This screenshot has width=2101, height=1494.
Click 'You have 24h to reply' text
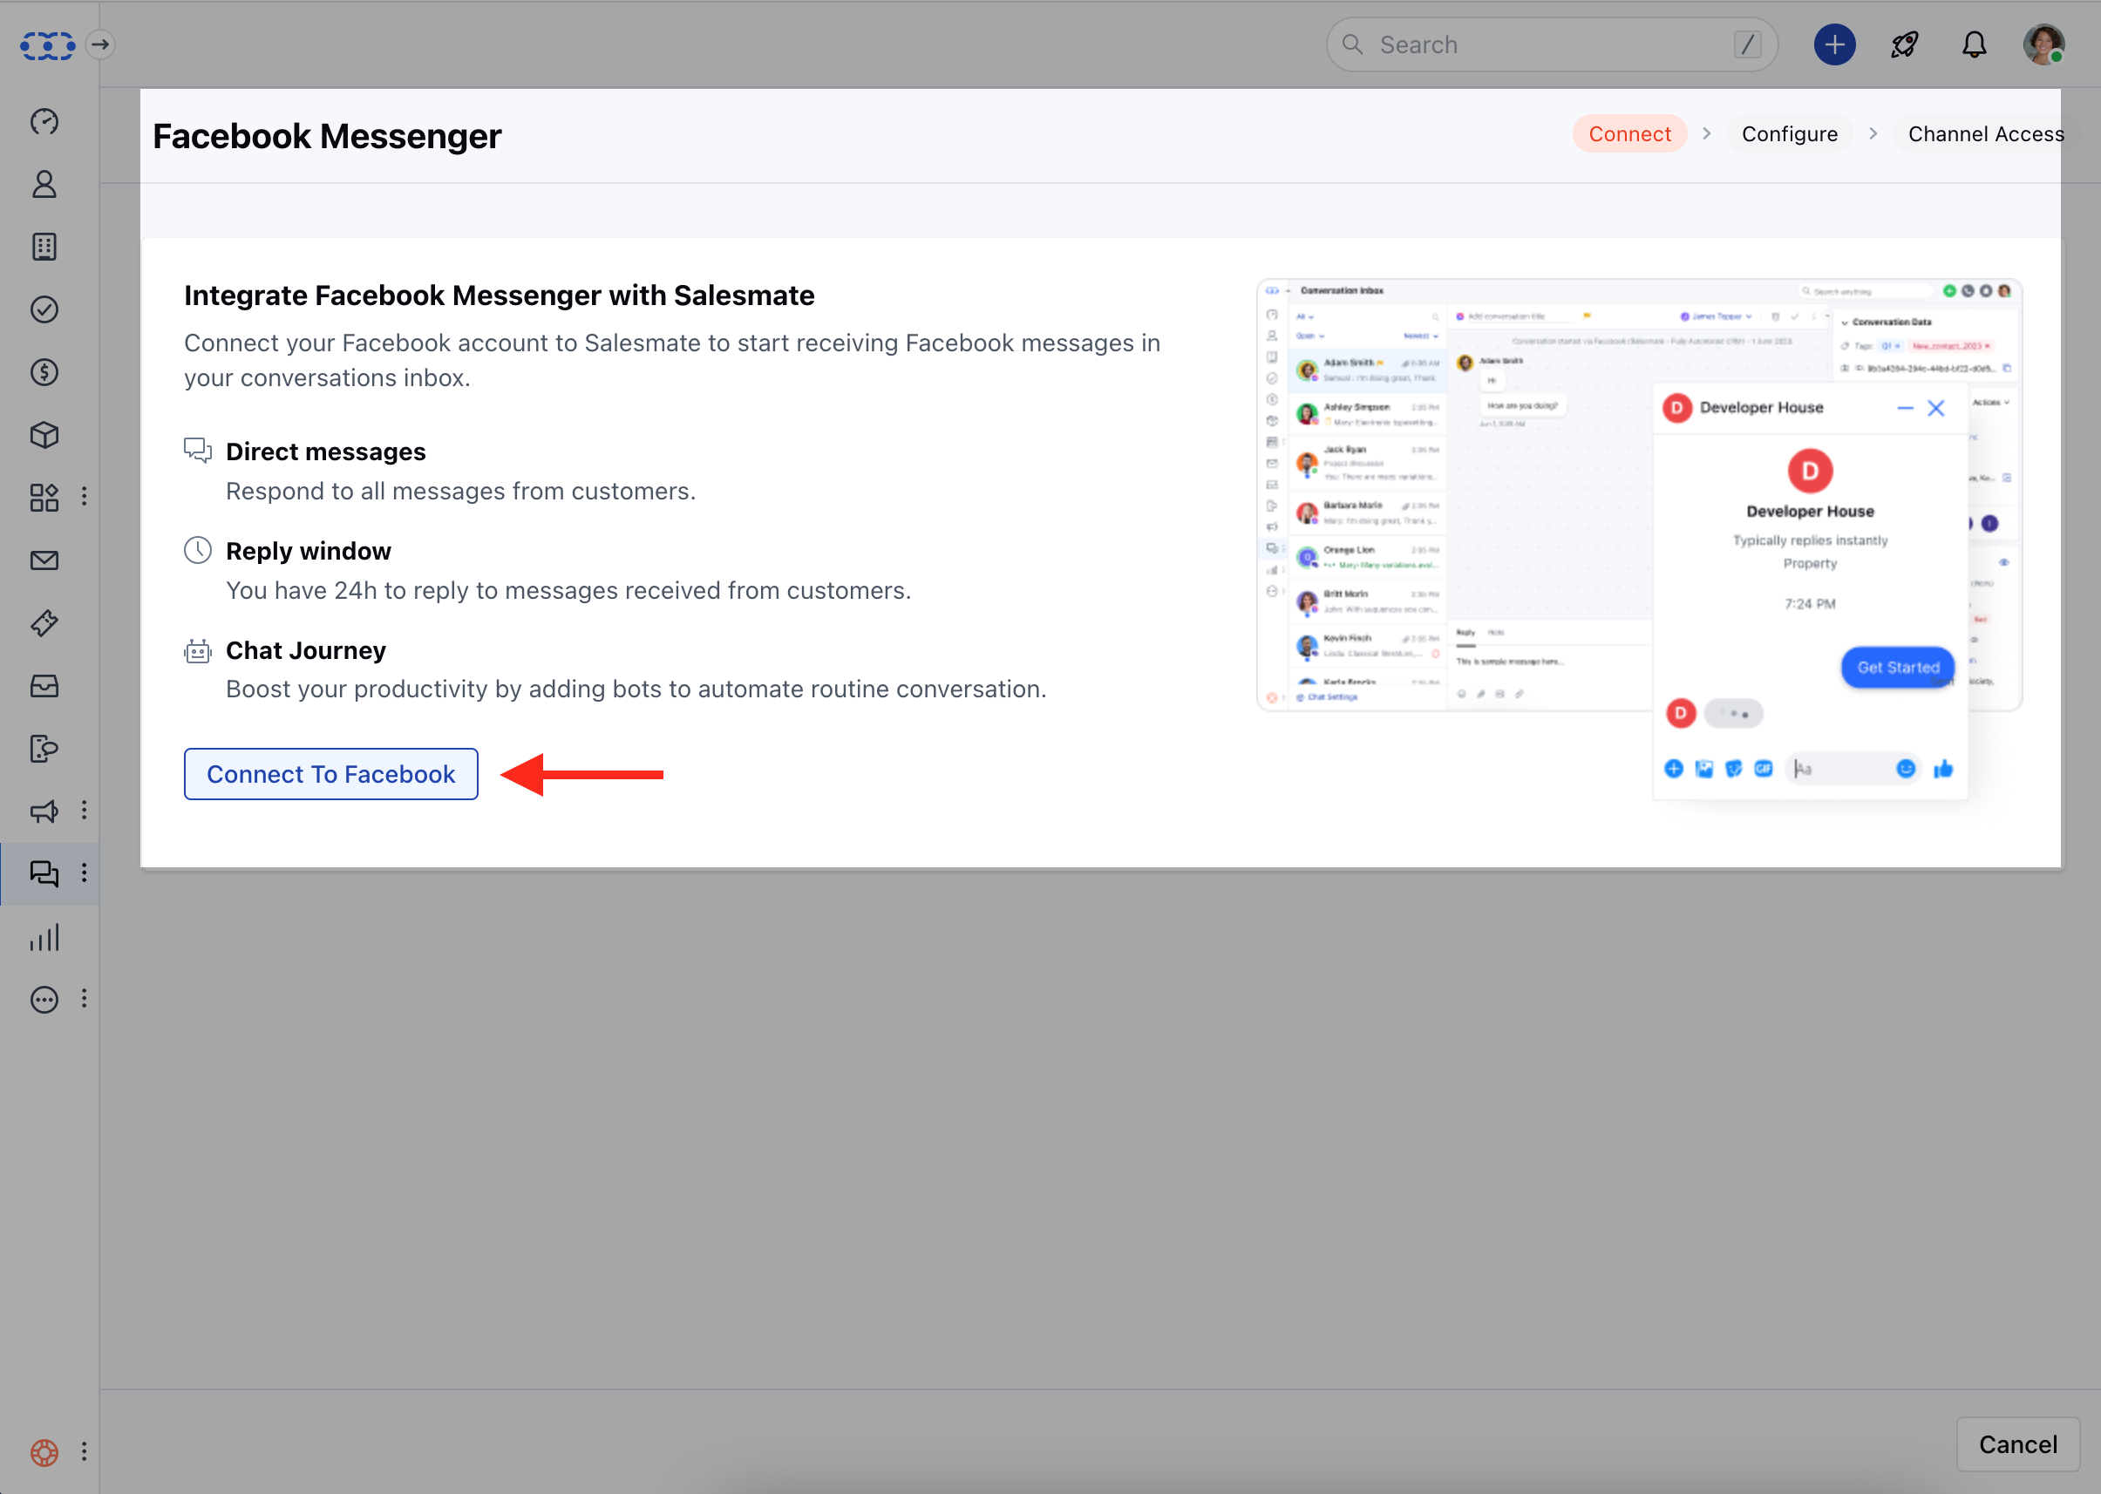pos(568,591)
